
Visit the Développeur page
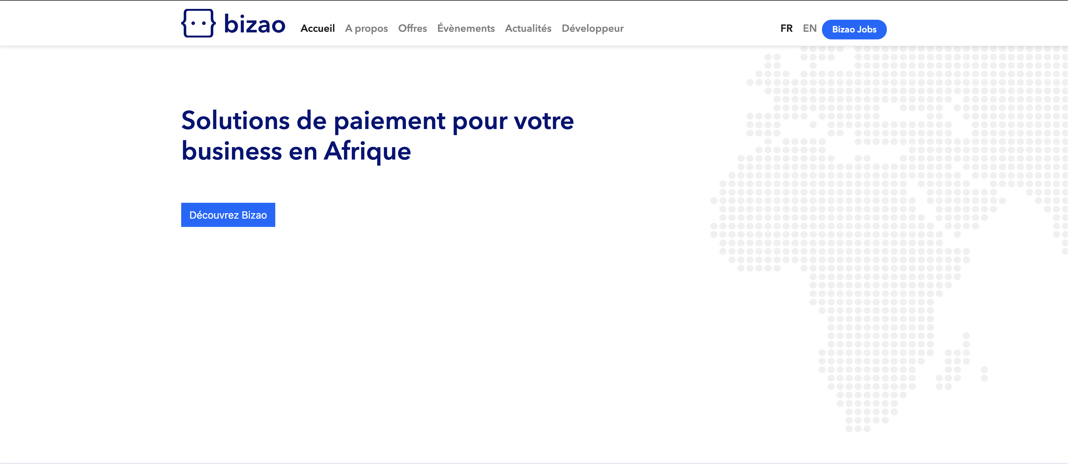point(592,28)
